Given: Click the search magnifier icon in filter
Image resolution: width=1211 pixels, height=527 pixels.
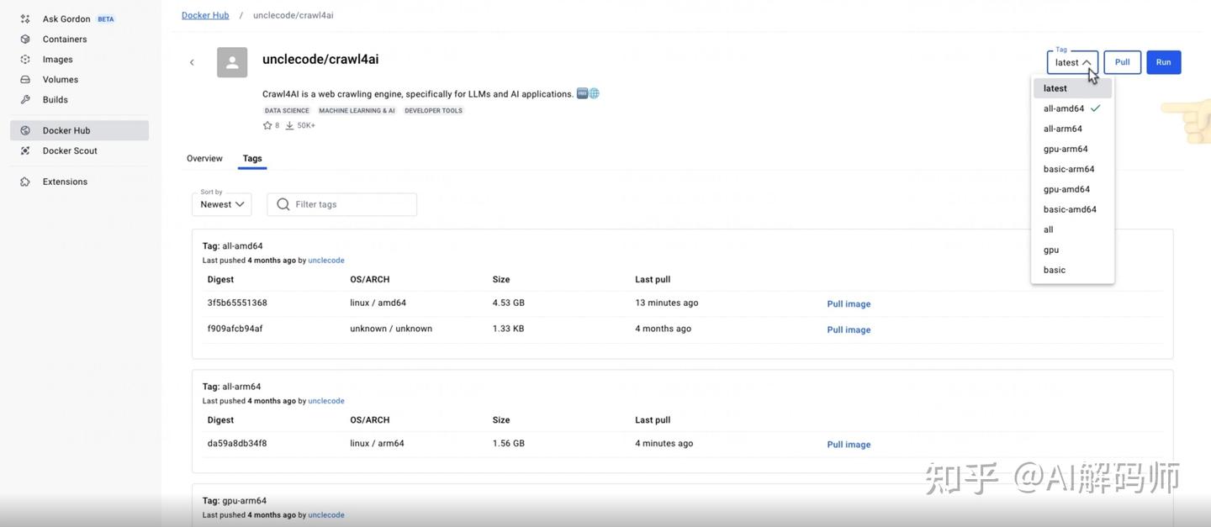Looking at the screenshot, I should pyautogui.click(x=283, y=204).
